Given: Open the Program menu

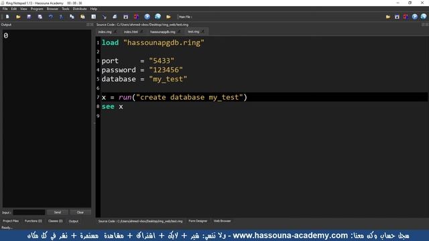Looking at the screenshot, I should pos(37,9).
